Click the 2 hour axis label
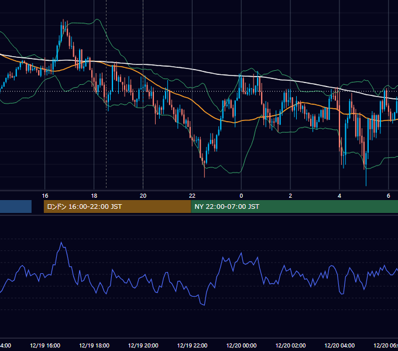398x351 pixels. [290, 196]
